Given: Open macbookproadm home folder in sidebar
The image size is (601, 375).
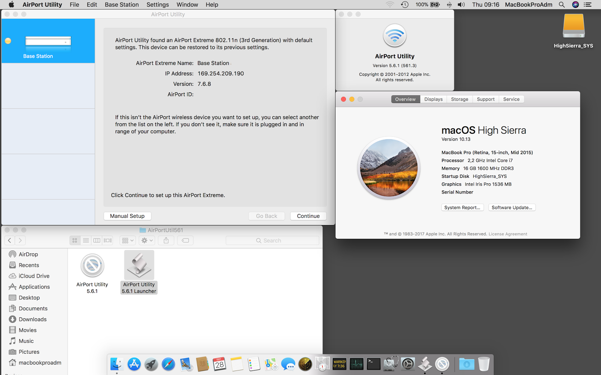Looking at the screenshot, I should coord(40,363).
